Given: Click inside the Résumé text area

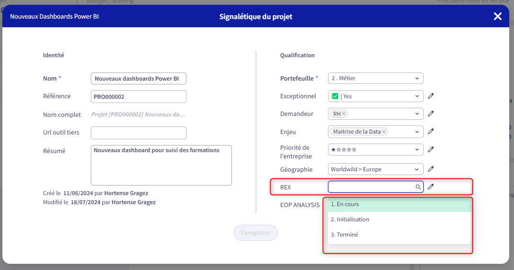Looking at the screenshot, I should pyautogui.click(x=161, y=166).
